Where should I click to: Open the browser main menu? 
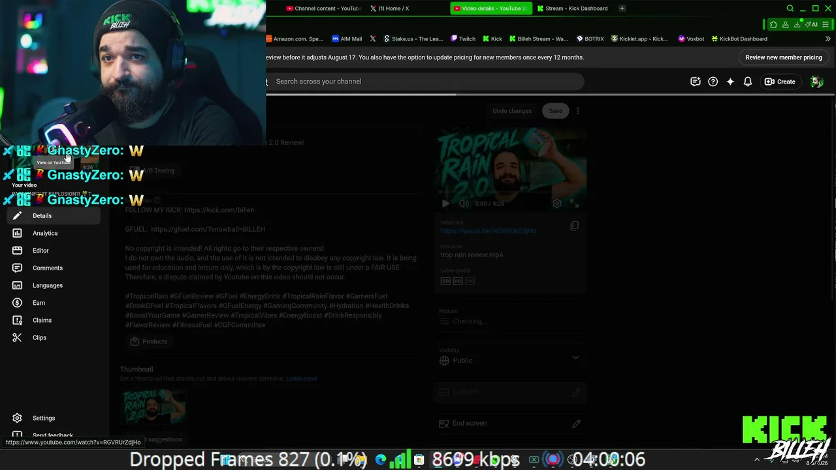pyautogui.click(x=826, y=25)
